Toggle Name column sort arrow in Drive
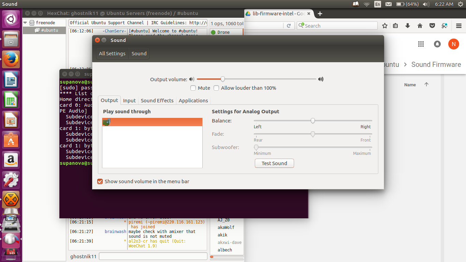The width and height of the screenshot is (466, 262). point(426,85)
